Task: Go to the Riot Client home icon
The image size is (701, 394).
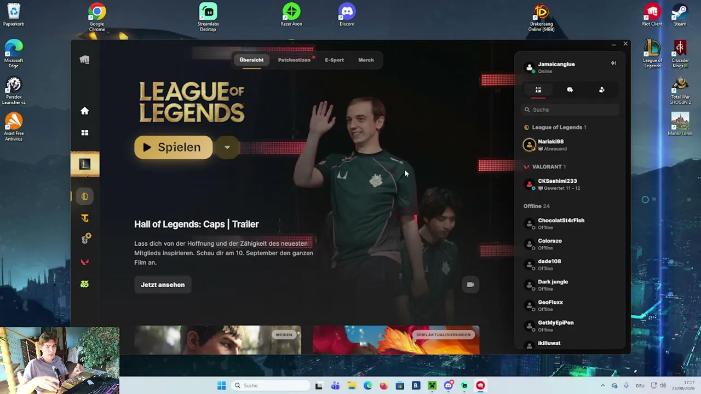Action: pos(84,111)
